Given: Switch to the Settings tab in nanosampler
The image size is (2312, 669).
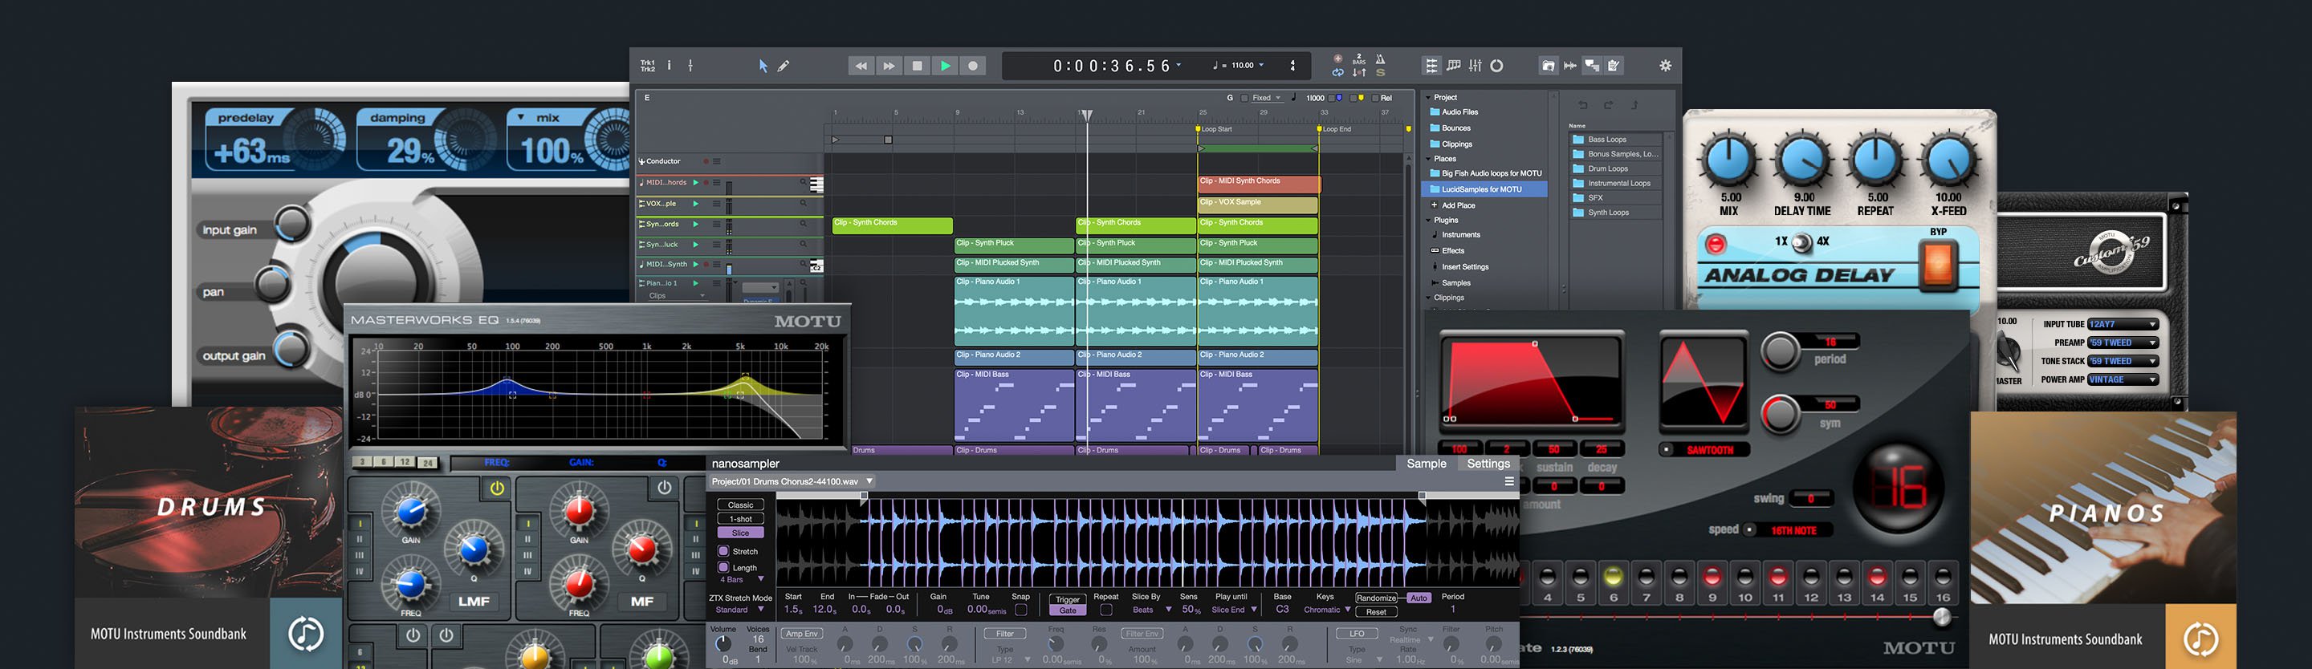Looking at the screenshot, I should tap(1488, 464).
